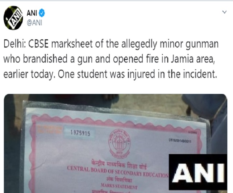Viewport: 233px width, 193px height.
Task: Select the word "Delhi:" in the tweet
Action: click(15, 44)
